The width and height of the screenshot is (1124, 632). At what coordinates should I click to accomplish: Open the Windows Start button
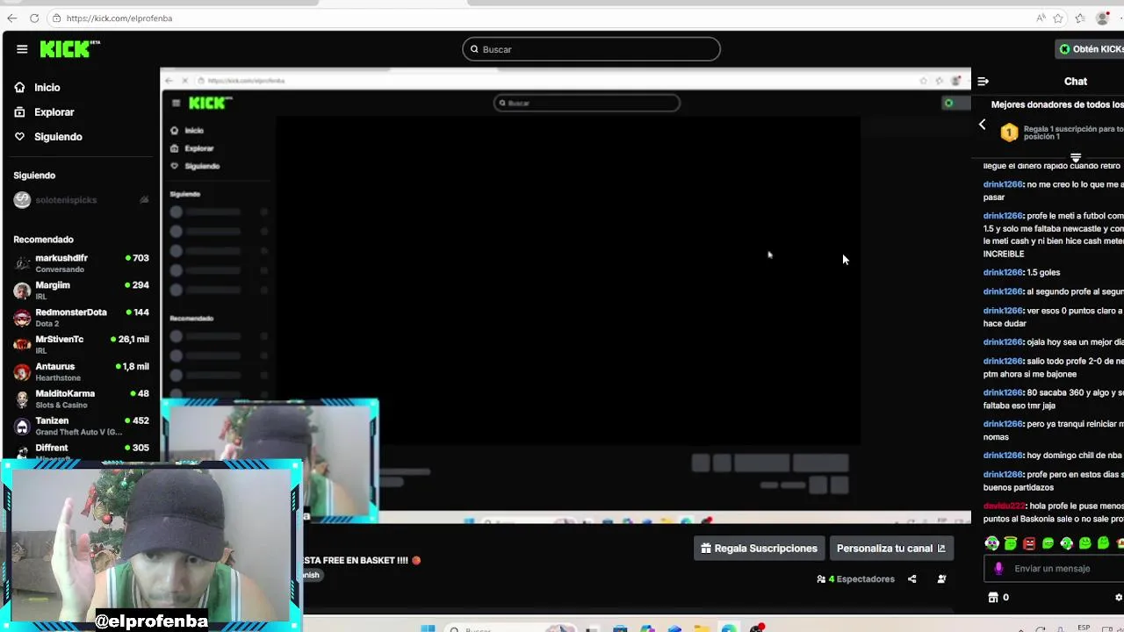pos(428,628)
